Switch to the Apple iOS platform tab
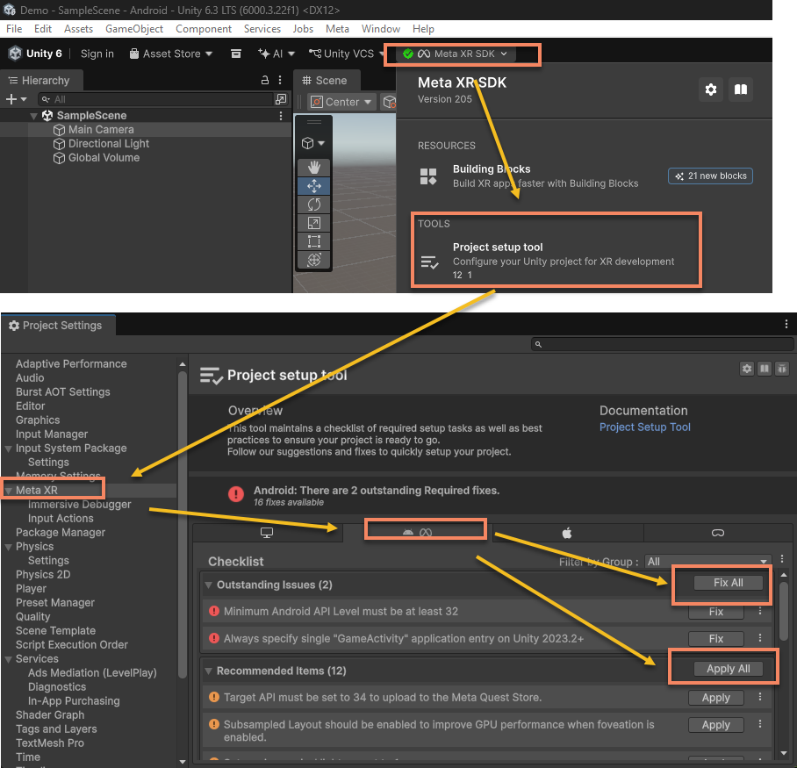Image resolution: width=797 pixels, height=768 pixels. [567, 533]
